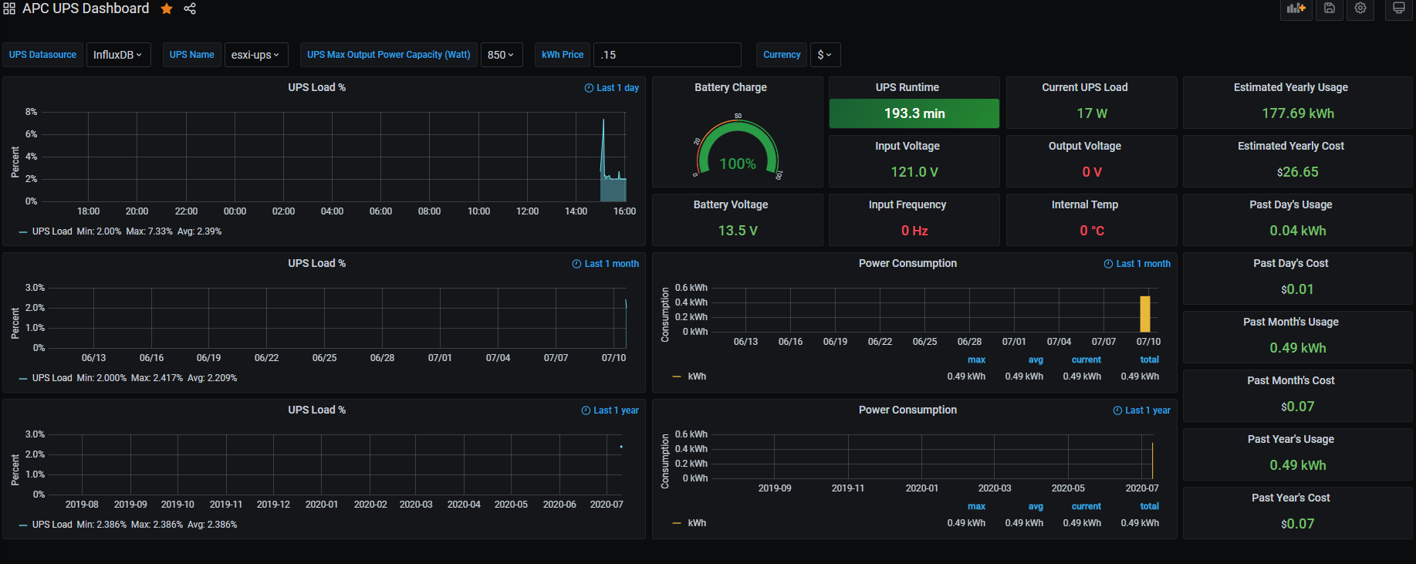This screenshot has width=1416, height=564.
Task: Click the 121.0 V input voltage value
Action: (914, 172)
